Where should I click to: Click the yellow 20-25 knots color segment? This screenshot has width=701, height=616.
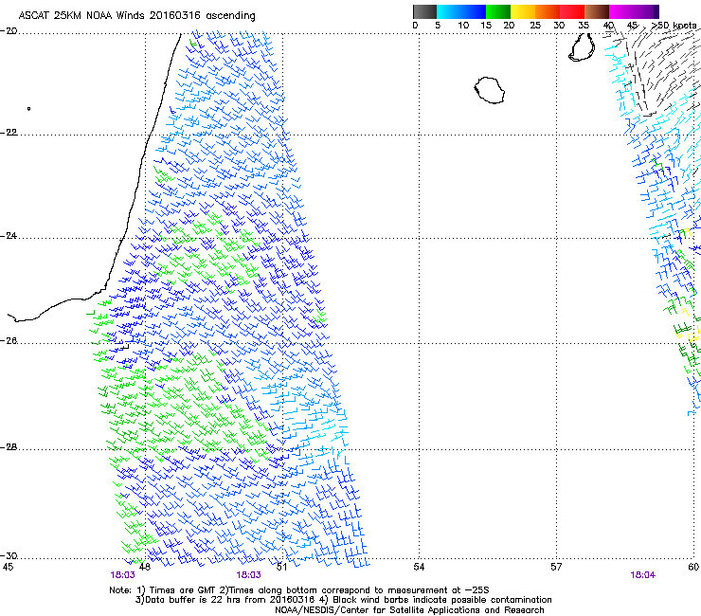523,11
